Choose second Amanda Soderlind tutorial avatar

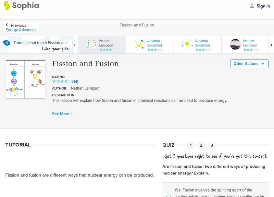tap(187, 44)
